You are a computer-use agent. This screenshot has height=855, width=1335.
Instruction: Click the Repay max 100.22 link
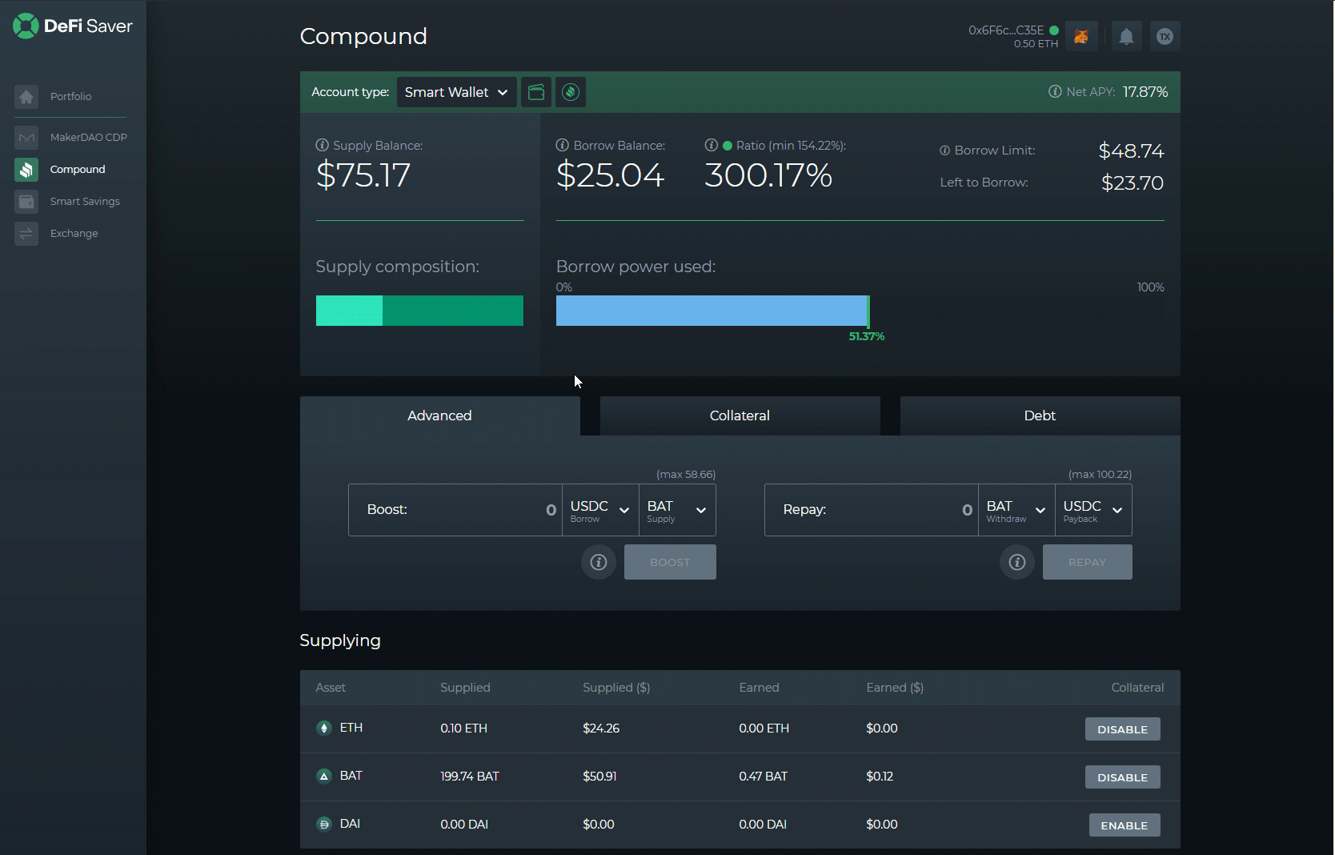[1100, 474]
